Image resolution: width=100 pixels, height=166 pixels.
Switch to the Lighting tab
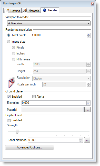click(12, 11)
